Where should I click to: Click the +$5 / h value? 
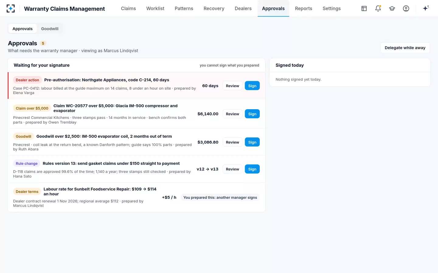[x=169, y=197]
